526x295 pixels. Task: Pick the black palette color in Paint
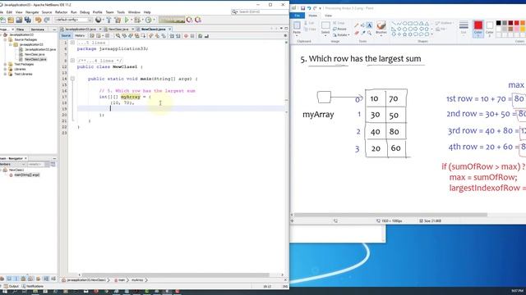[x=499, y=23]
